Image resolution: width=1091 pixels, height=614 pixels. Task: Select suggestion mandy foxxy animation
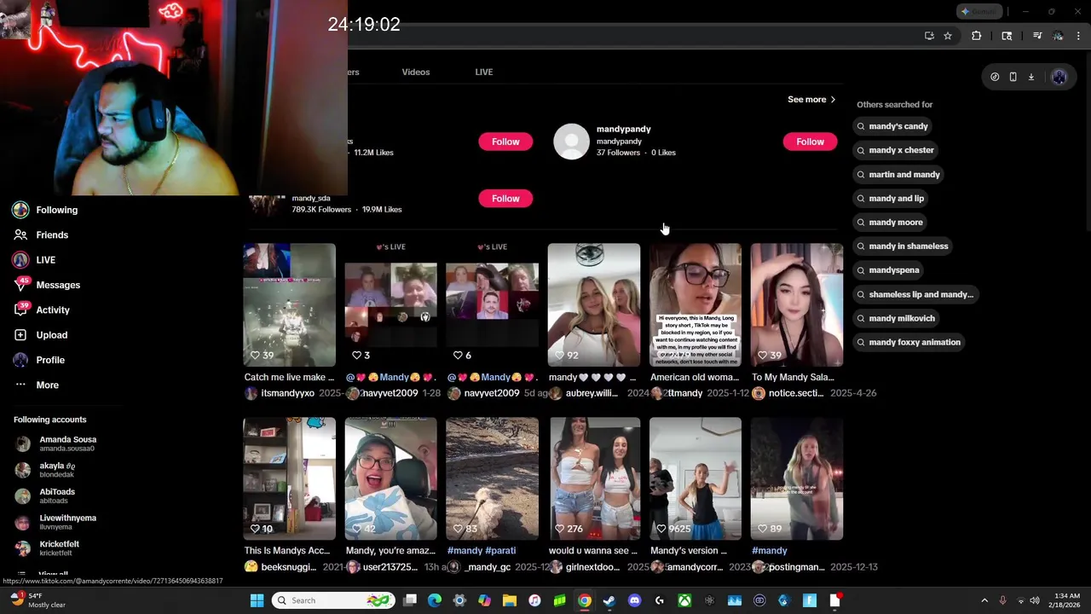[908, 342]
